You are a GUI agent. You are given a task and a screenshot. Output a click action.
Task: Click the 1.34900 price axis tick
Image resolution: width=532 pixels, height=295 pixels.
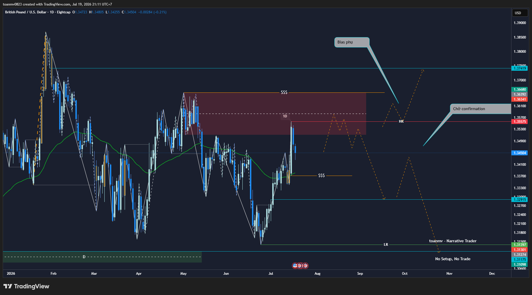pyautogui.click(x=520, y=141)
